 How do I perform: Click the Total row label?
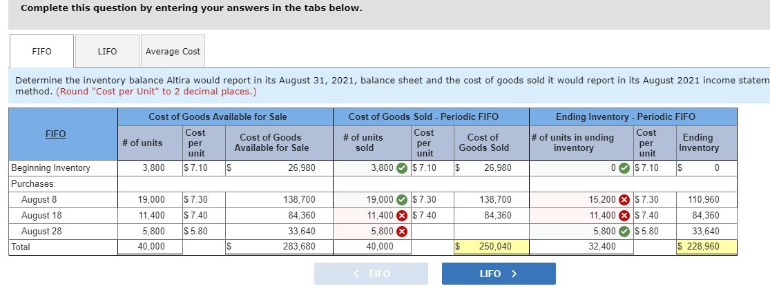(21, 247)
